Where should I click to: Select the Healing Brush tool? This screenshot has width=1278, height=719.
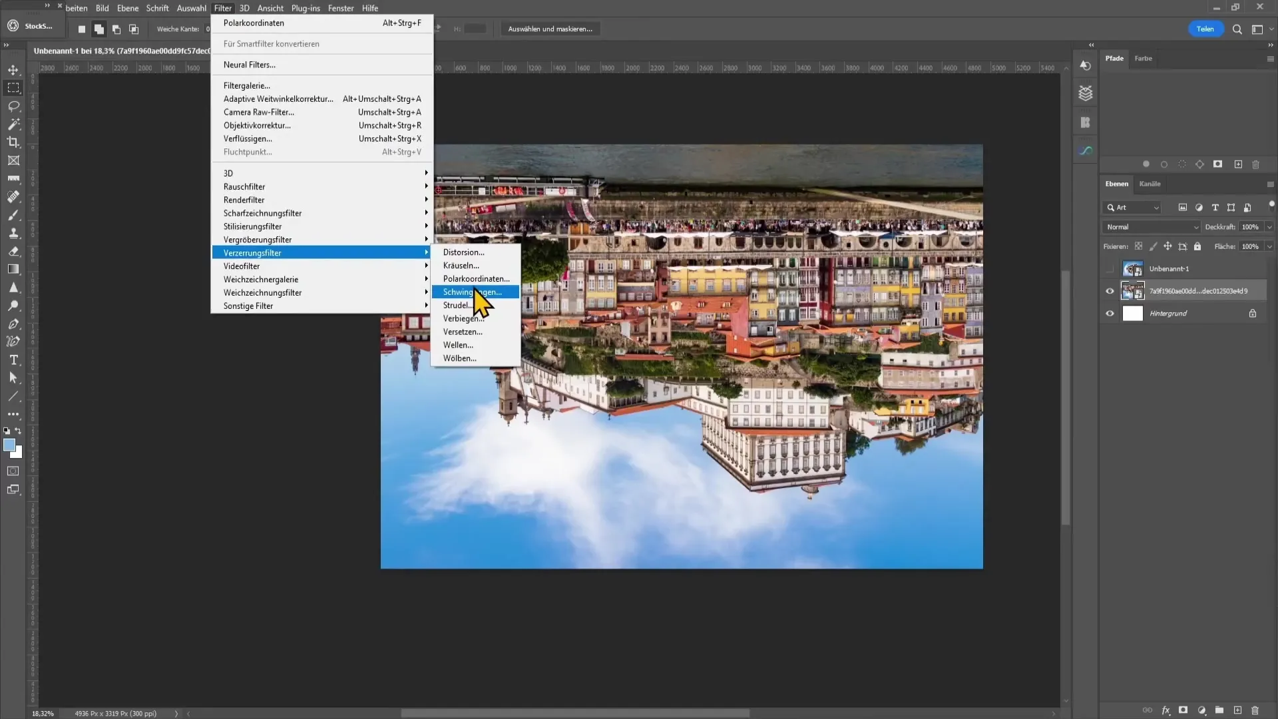(13, 196)
